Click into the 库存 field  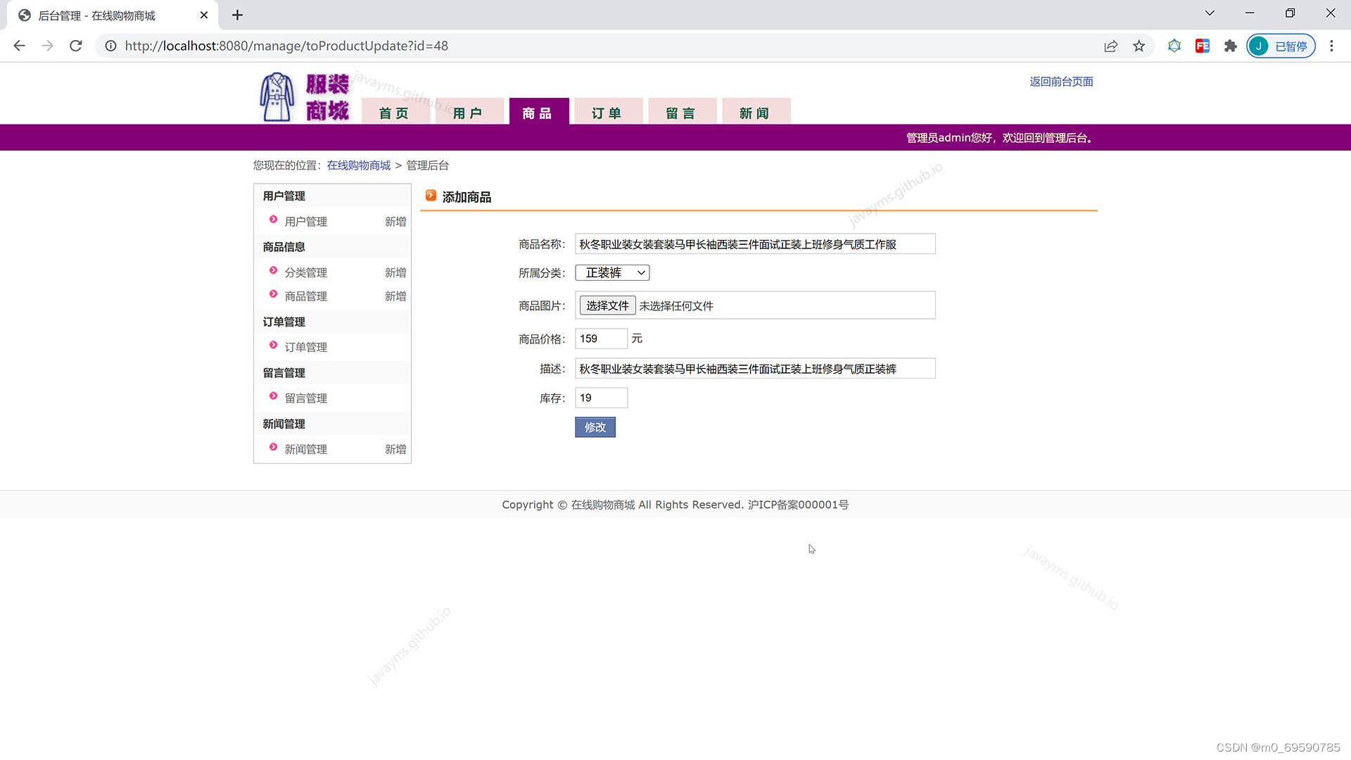coord(601,398)
